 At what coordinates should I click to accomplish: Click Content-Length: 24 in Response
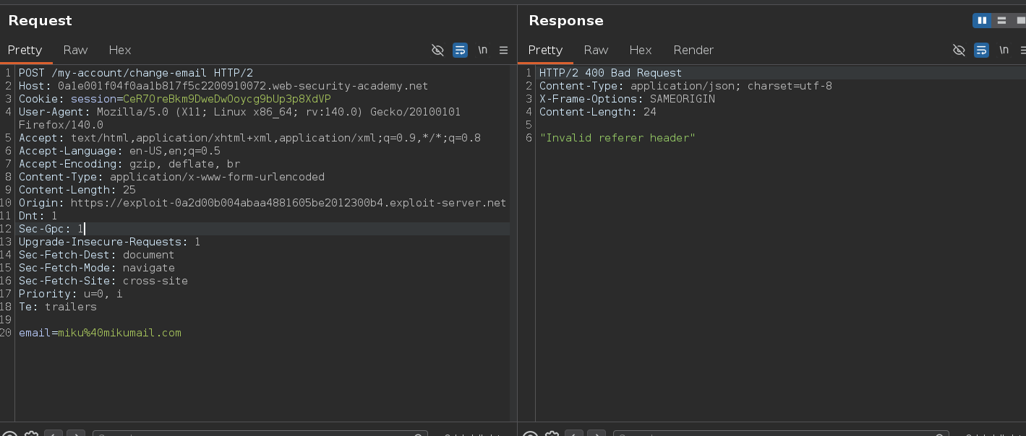(x=598, y=112)
